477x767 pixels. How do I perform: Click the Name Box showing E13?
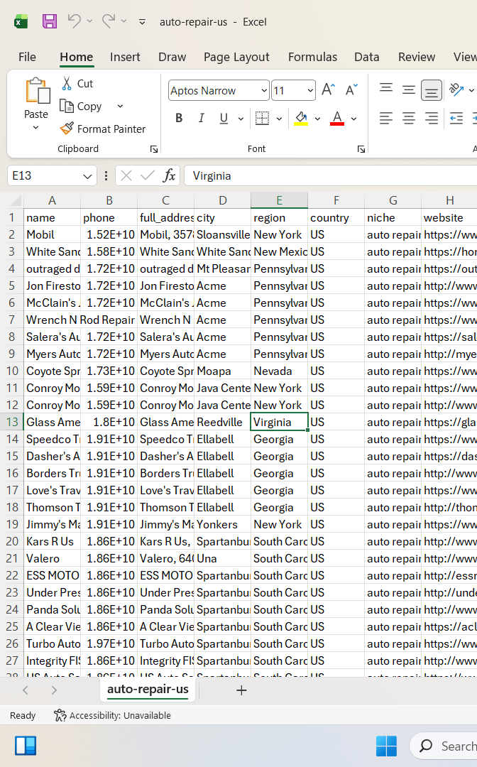pos(45,175)
